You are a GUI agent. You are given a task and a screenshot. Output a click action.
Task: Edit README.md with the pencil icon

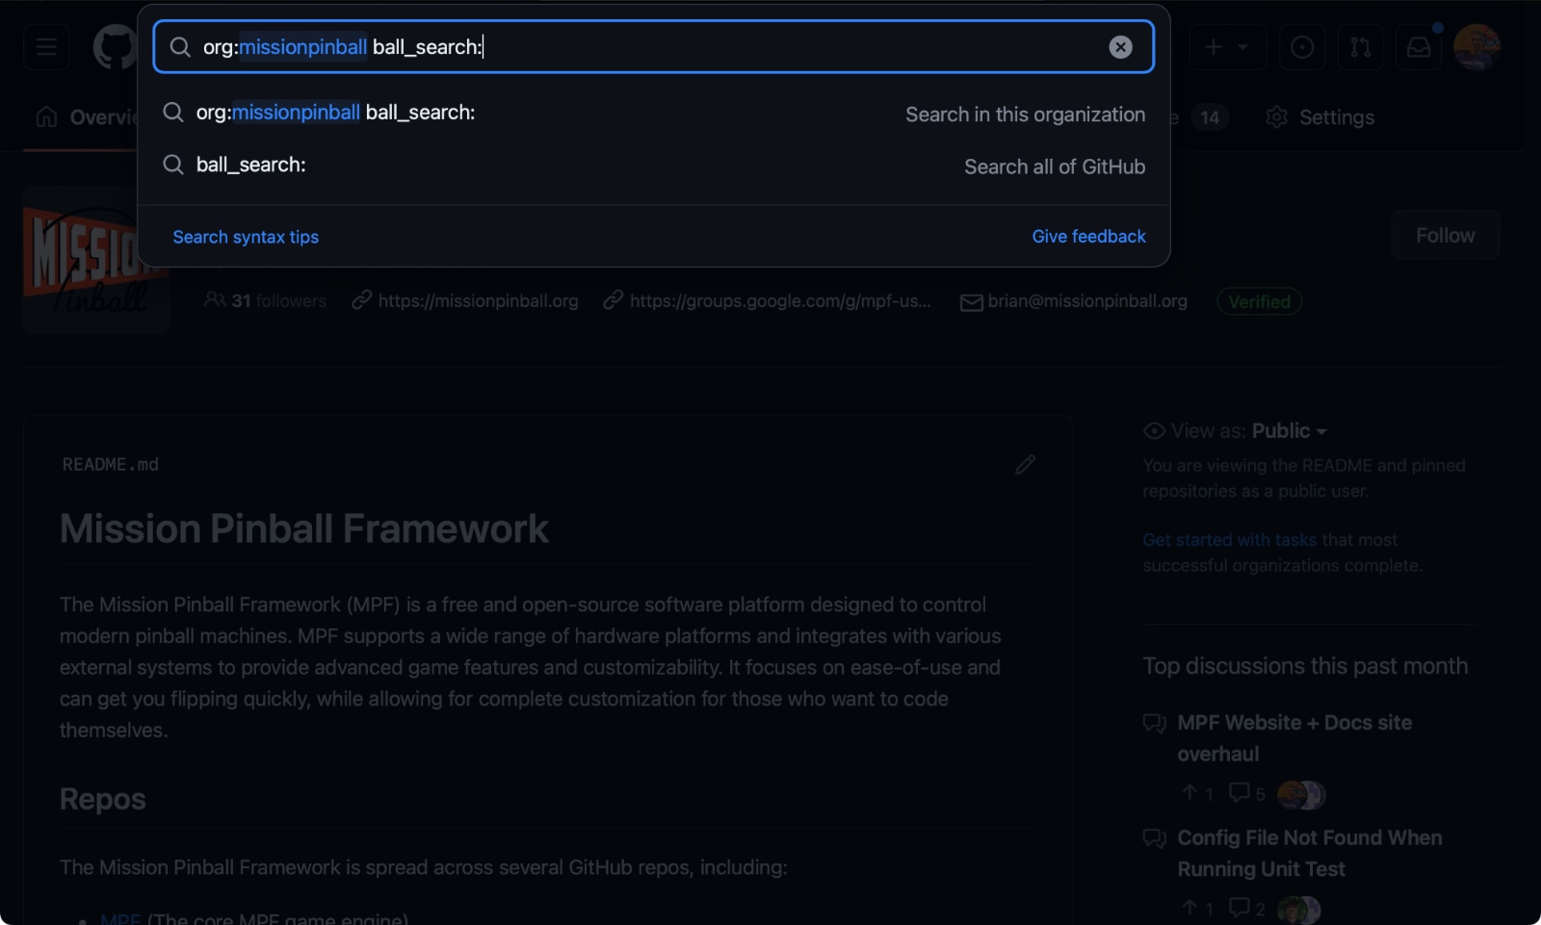pyautogui.click(x=1025, y=465)
